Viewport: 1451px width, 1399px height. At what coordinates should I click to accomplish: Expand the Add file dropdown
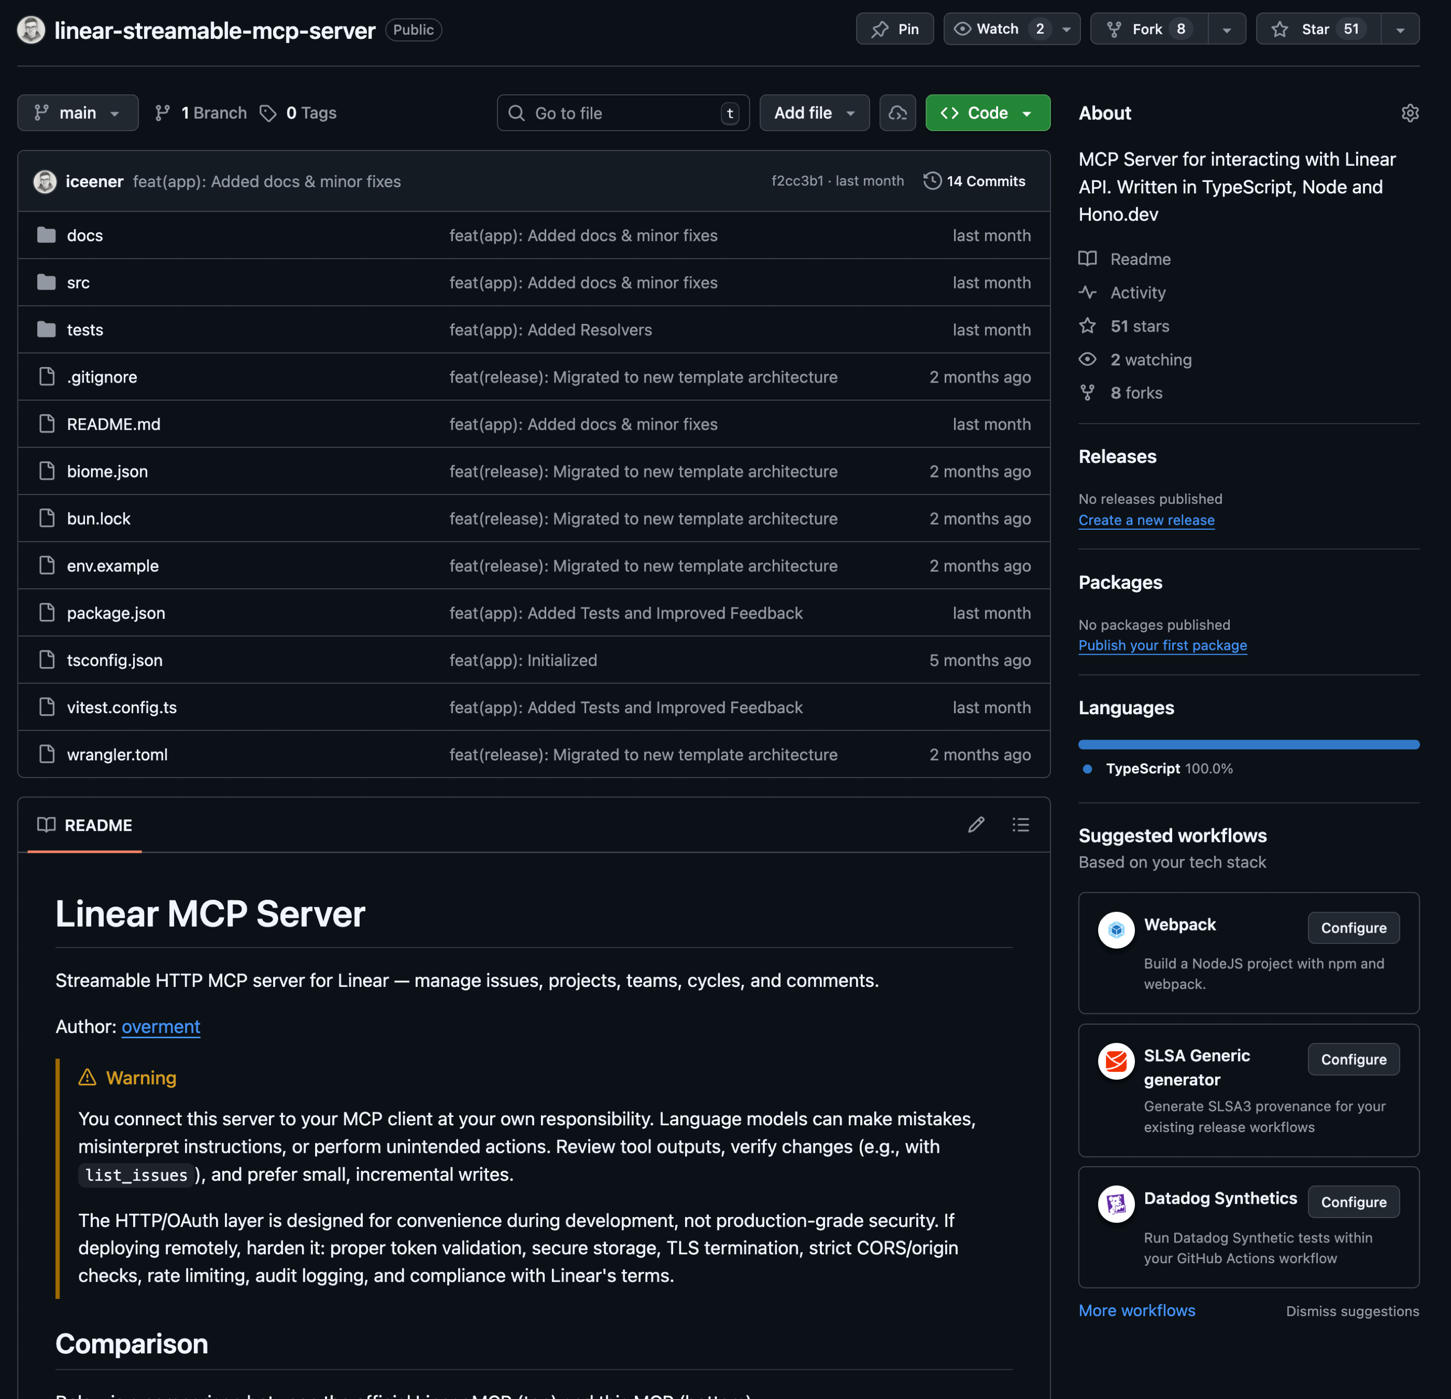click(x=814, y=114)
